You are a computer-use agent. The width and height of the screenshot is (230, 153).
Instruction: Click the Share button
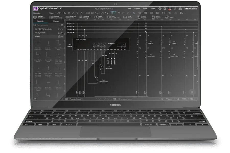(x=153, y=8)
